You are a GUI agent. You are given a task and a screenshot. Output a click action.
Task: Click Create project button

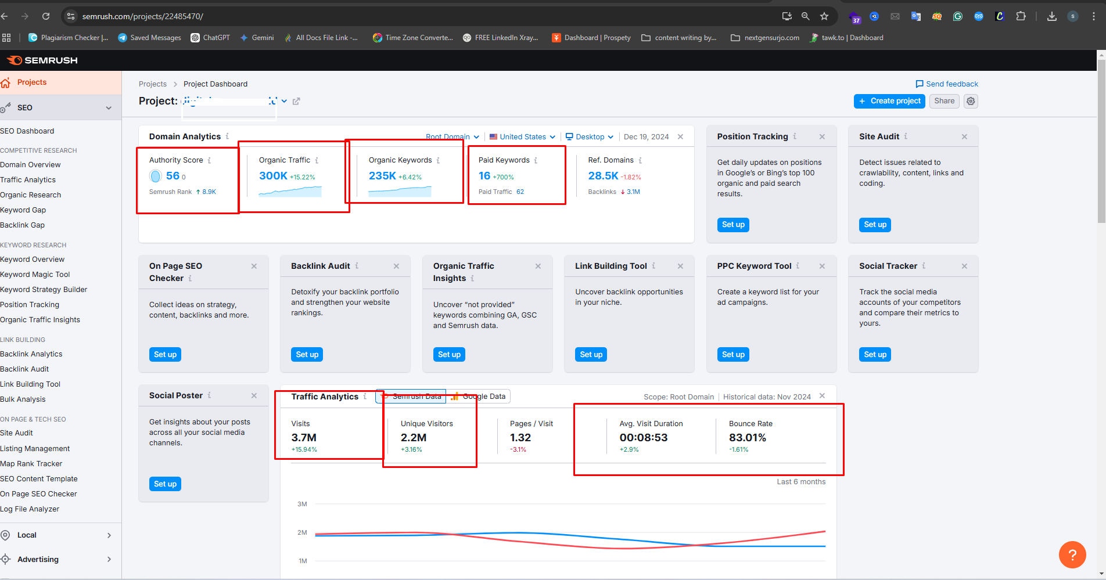[x=889, y=101]
